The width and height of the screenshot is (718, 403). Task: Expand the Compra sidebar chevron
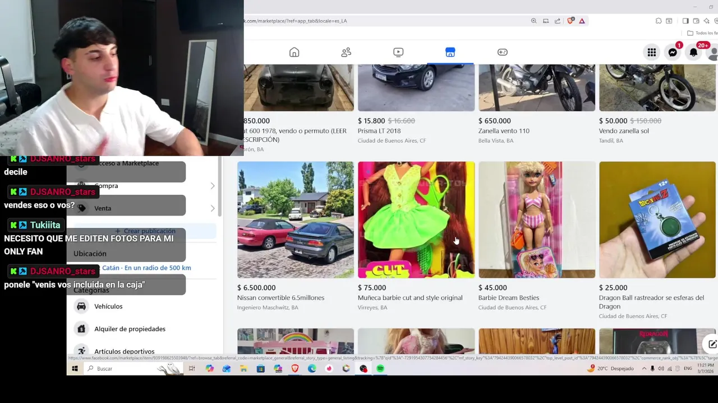[213, 186]
